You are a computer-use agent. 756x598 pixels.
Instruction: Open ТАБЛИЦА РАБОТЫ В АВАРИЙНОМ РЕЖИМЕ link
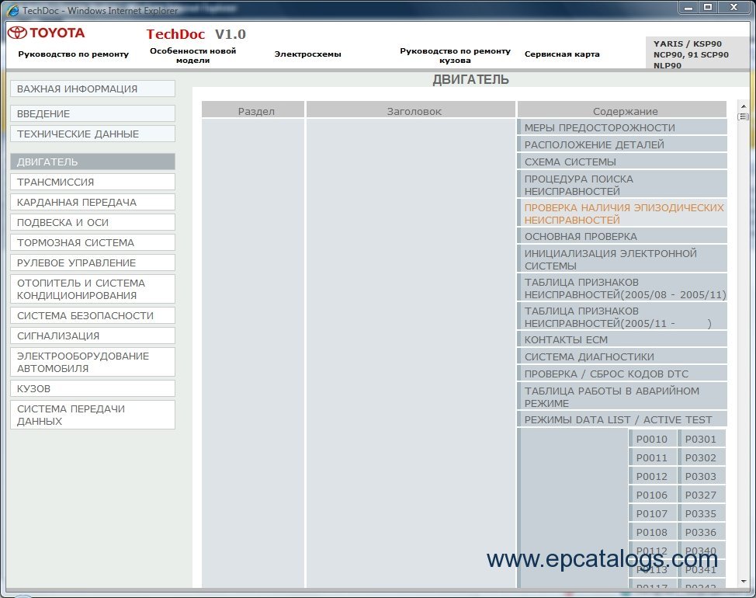[x=622, y=397]
